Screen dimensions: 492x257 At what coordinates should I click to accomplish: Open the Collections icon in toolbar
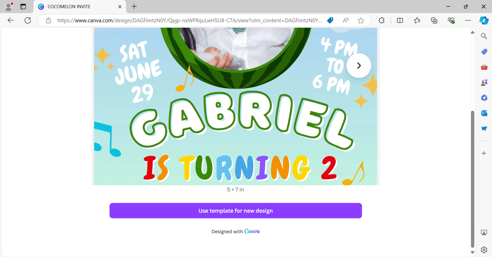coord(434,20)
